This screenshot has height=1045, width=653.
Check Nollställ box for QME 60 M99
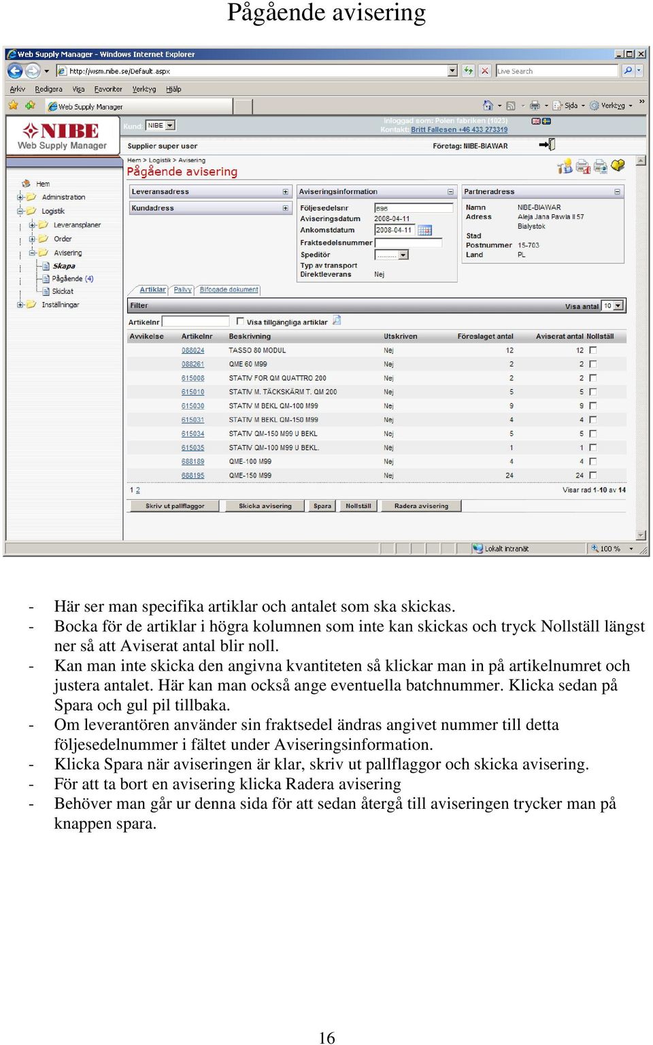pyautogui.click(x=593, y=364)
